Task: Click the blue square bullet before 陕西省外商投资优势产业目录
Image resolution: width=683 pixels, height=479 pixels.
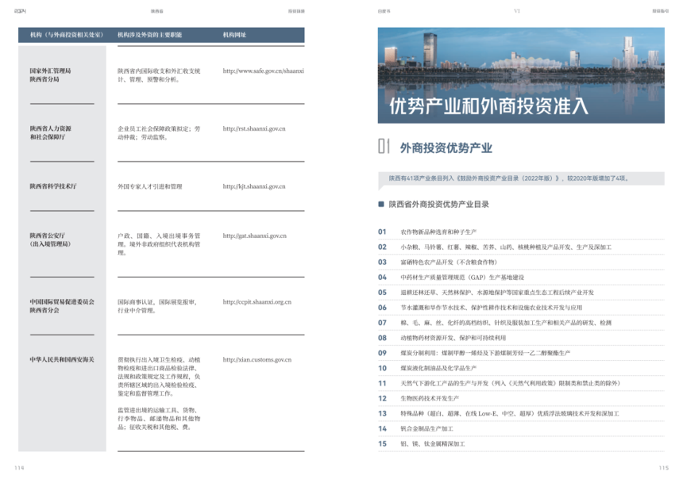Action: [381, 204]
